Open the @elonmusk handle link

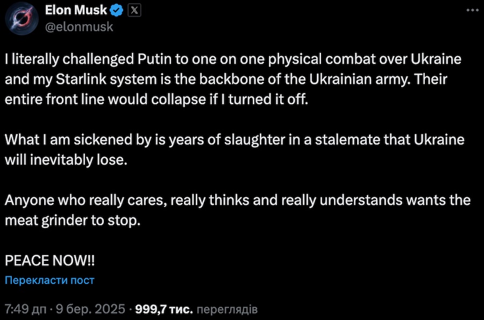79,26
